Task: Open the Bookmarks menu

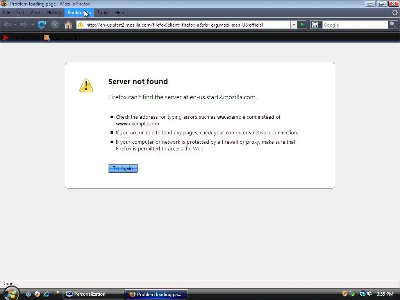Action: click(x=79, y=12)
